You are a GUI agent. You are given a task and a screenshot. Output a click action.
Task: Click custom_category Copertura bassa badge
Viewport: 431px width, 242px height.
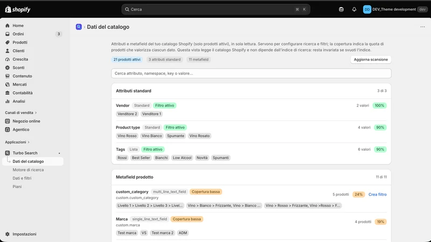click(206, 192)
